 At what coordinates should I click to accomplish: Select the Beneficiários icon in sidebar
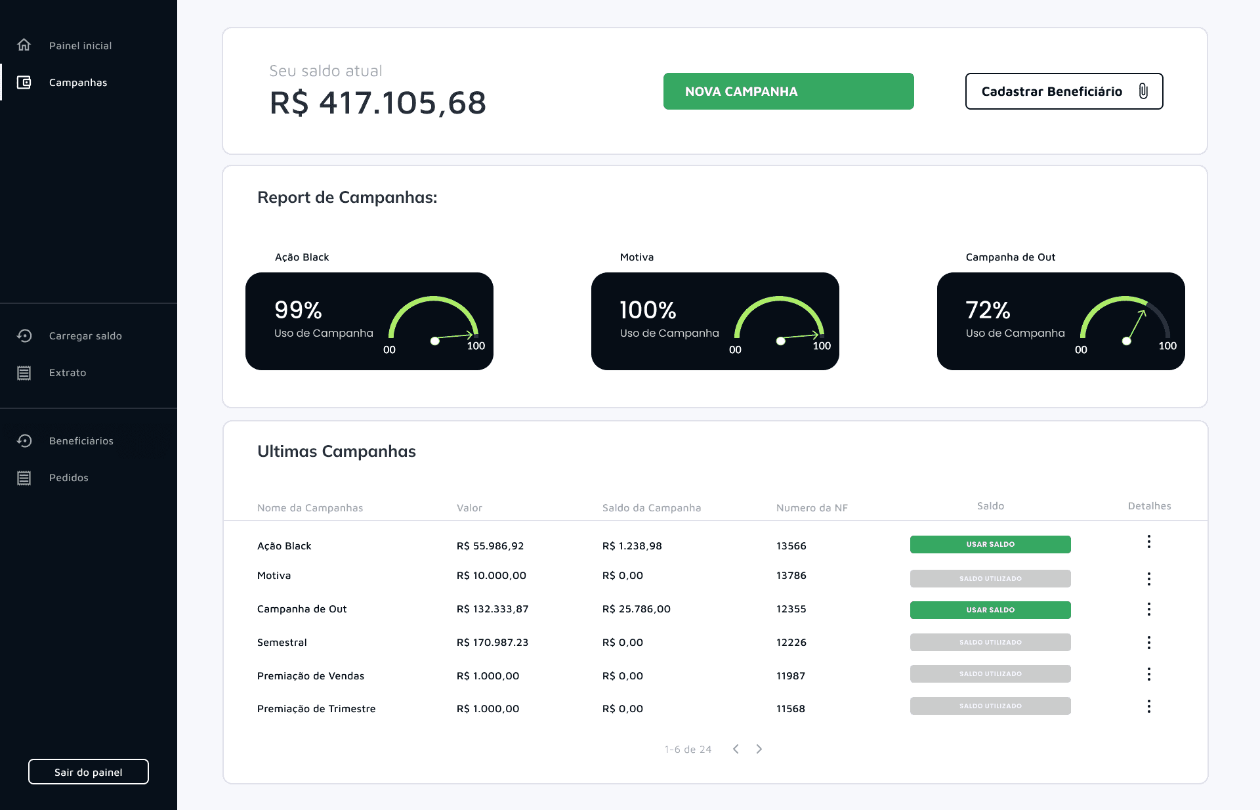tap(24, 440)
